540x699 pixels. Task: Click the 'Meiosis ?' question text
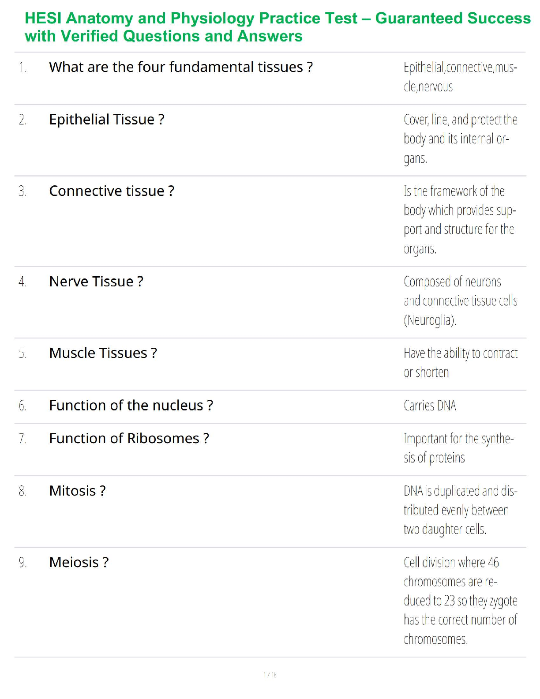point(79,563)
